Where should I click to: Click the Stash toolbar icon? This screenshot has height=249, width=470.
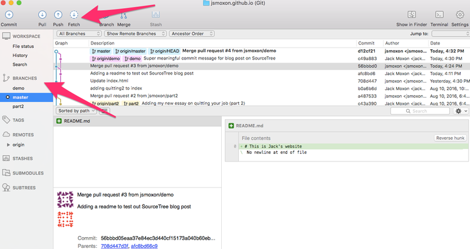[155, 14]
